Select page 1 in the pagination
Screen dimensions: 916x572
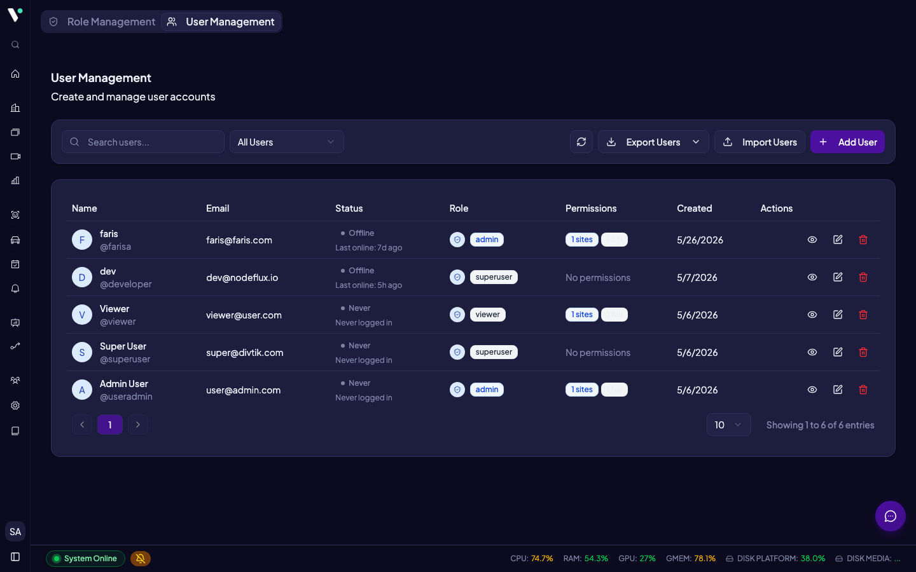coord(110,425)
